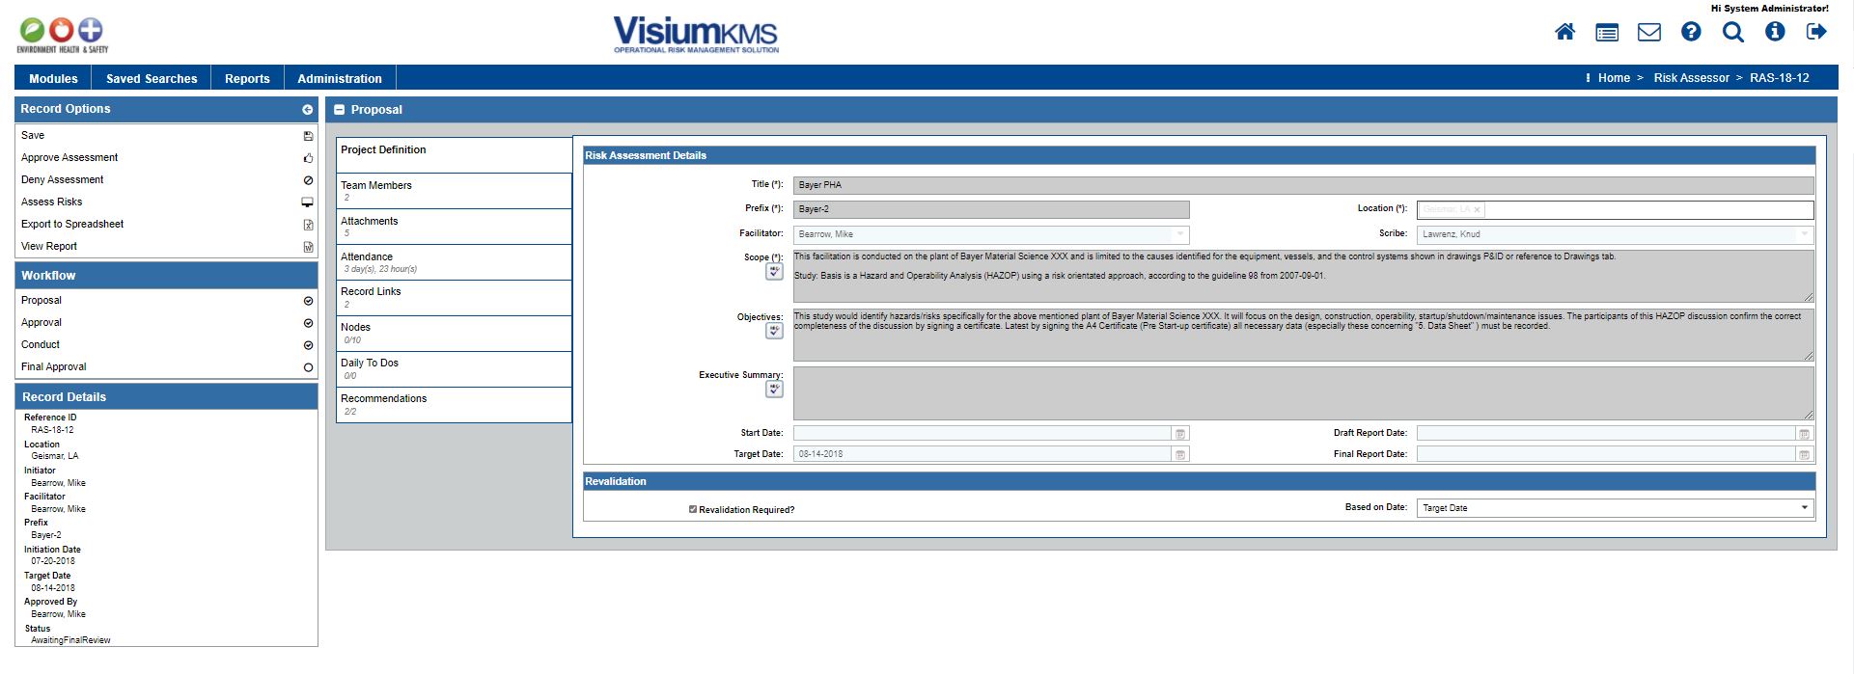Click the Deny Assessment link
Viewport: 1854px width, 674px height.
62,180
